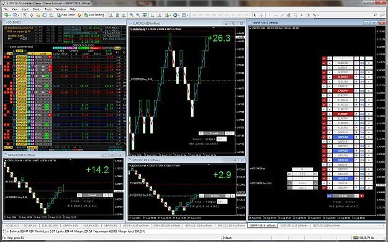Open the Charts menu
This screenshot has width=388, height=242.
37,9
